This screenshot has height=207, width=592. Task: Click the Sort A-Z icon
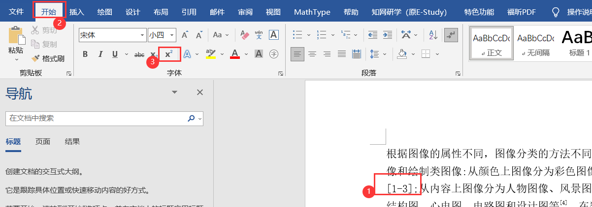point(433,35)
